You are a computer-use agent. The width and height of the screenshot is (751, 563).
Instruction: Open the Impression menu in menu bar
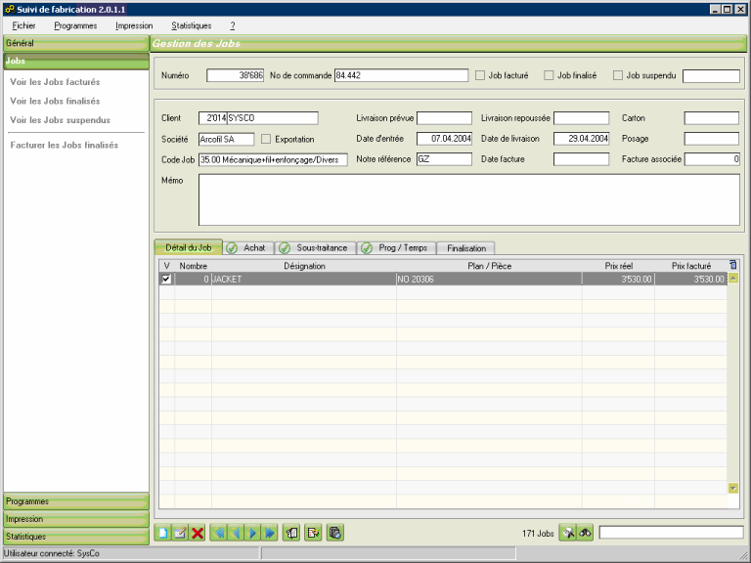tap(134, 25)
